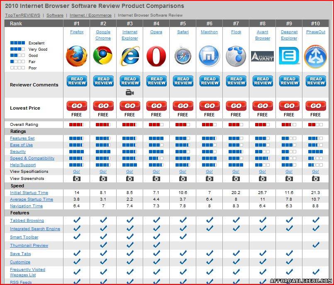This screenshot has height=285, width=334.
Task: Click View Specifications Go! link for Flock
Action: pos(236,172)
